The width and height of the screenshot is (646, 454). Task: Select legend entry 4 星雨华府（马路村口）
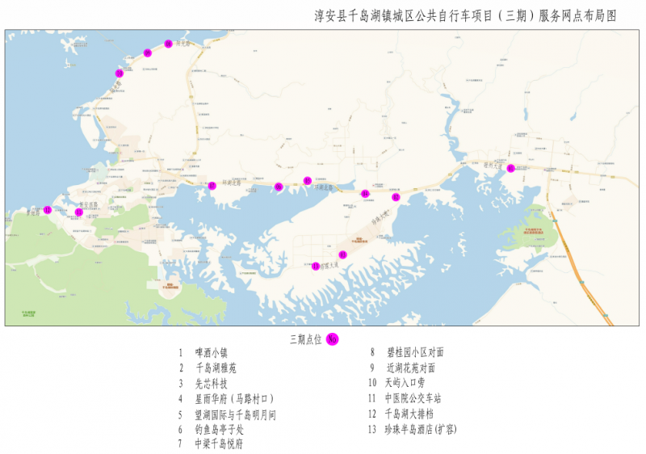point(235,399)
